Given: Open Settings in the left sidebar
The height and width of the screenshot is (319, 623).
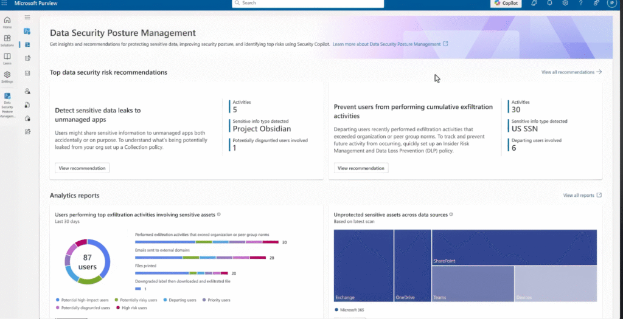Looking at the screenshot, I should 7,77.
